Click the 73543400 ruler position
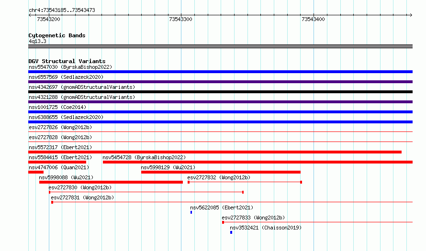This screenshot has width=426, height=251. click(x=313, y=19)
